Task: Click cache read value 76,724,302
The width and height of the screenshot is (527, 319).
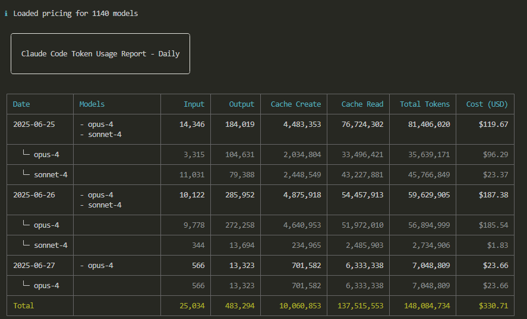Action: [362, 125]
